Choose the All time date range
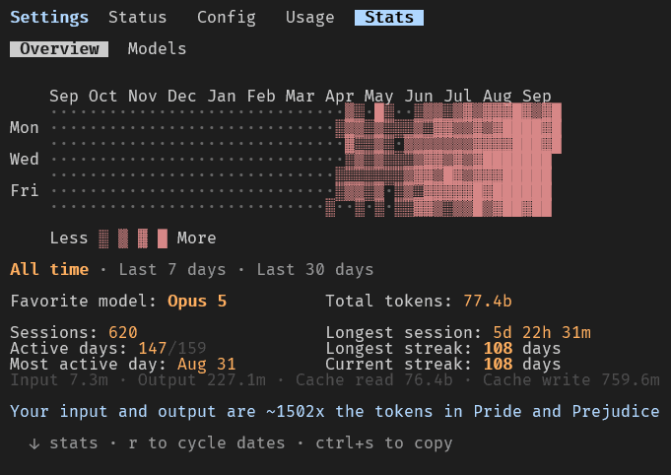 pos(49,270)
